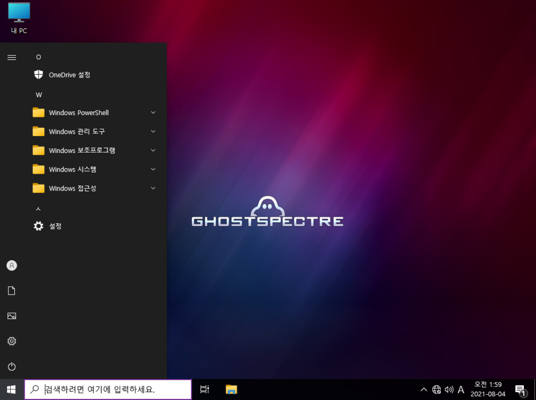Click the letter O group header

[39, 57]
